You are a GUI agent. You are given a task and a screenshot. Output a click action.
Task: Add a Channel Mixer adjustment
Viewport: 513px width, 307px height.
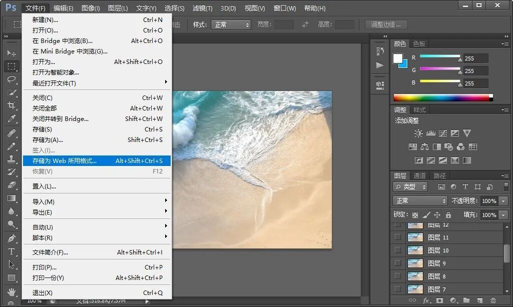tap(460, 147)
